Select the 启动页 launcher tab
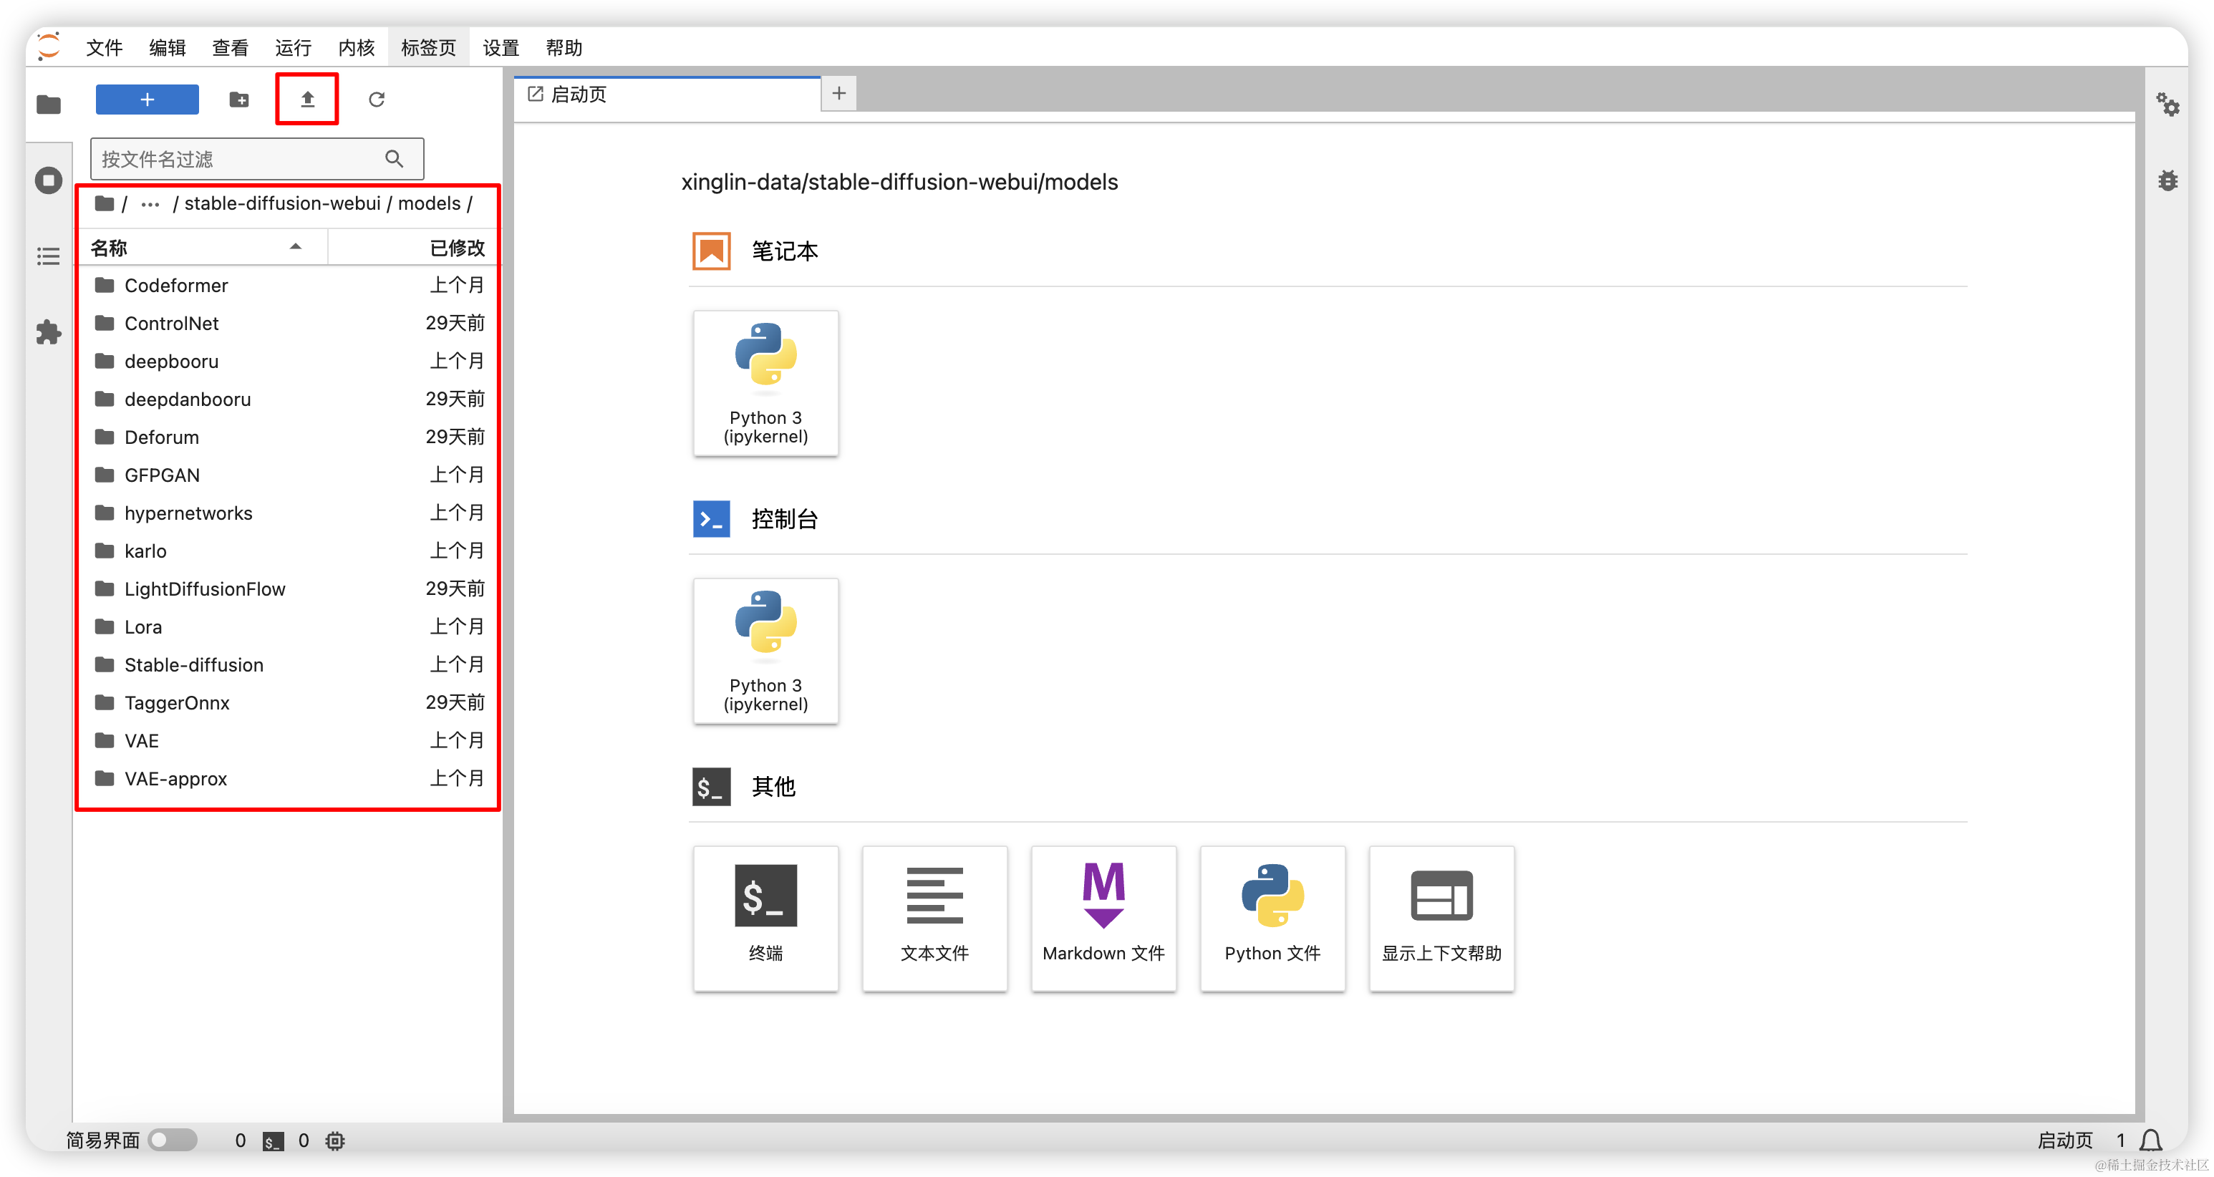 (667, 94)
